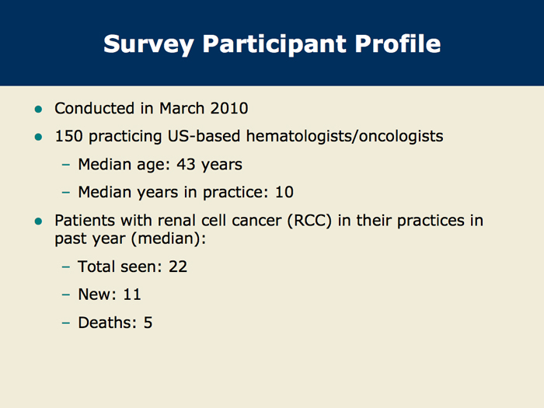Click the dash before 'Median age'

[66, 165]
